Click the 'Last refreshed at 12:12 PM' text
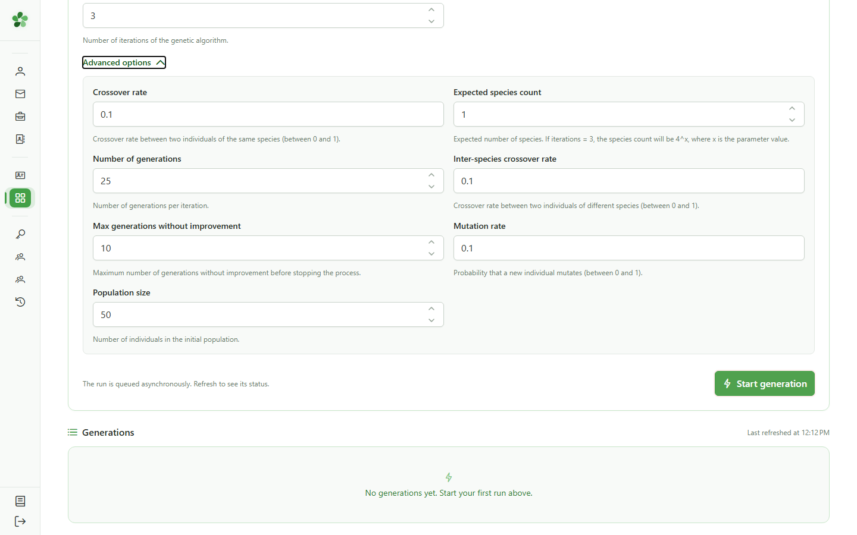 click(788, 433)
